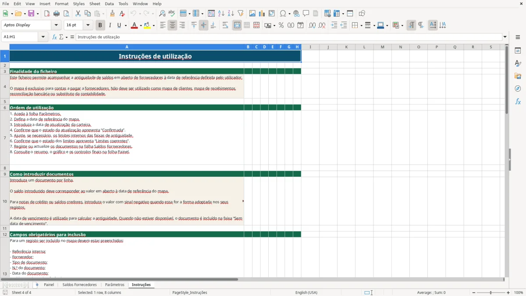Open the sidebar Navigator compass icon
The width and height of the screenshot is (526, 296).
[x=518, y=89]
